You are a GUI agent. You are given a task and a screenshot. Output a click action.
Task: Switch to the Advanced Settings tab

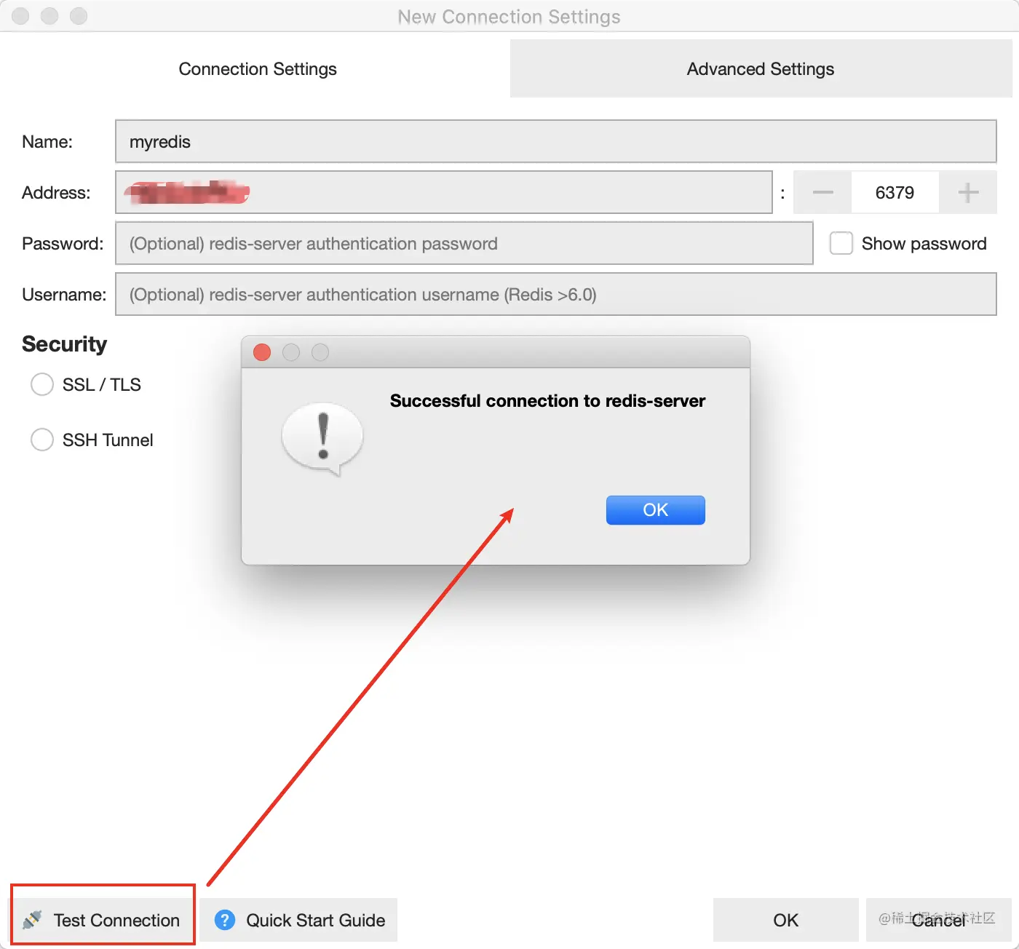761,68
